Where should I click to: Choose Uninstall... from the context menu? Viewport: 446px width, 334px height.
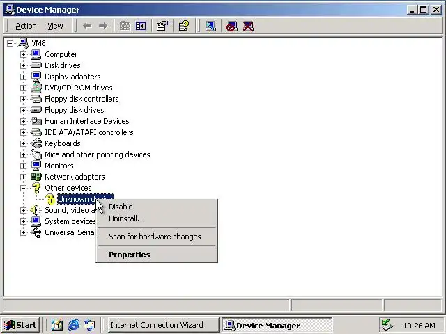157,218
